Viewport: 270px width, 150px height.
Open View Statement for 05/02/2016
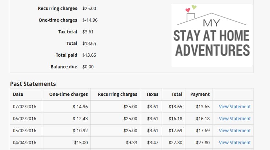pyautogui.click(x=235, y=131)
